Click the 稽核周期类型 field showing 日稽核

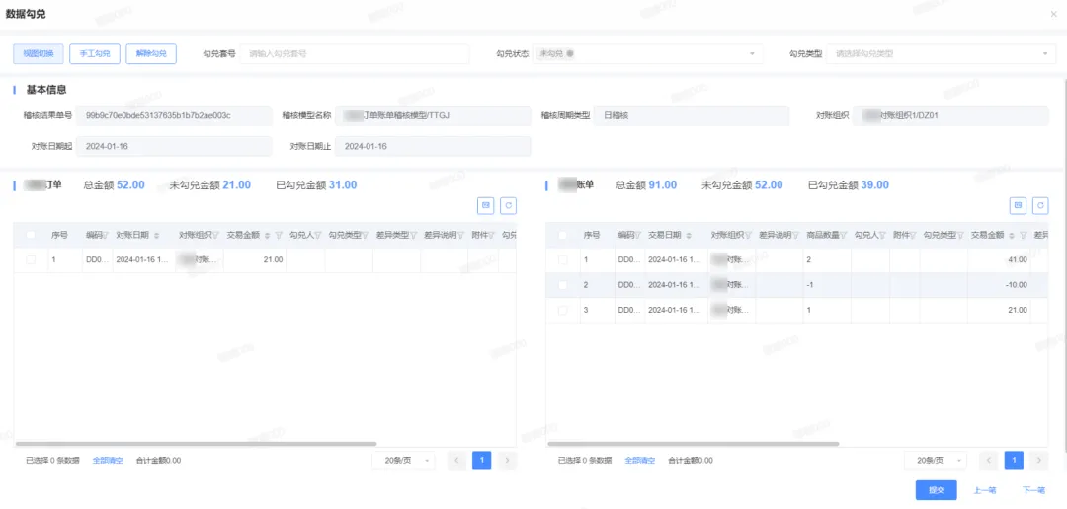point(692,115)
